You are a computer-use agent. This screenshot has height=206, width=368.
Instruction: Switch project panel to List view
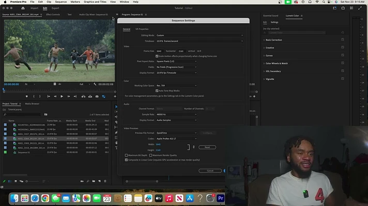10,181
